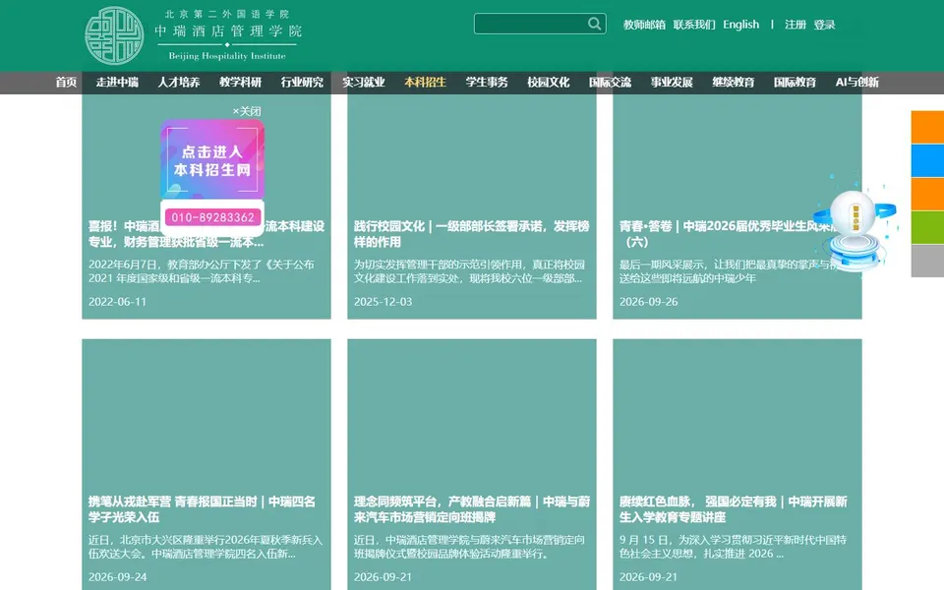Select the highlighted 本科招生 menu item

[425, 83]
